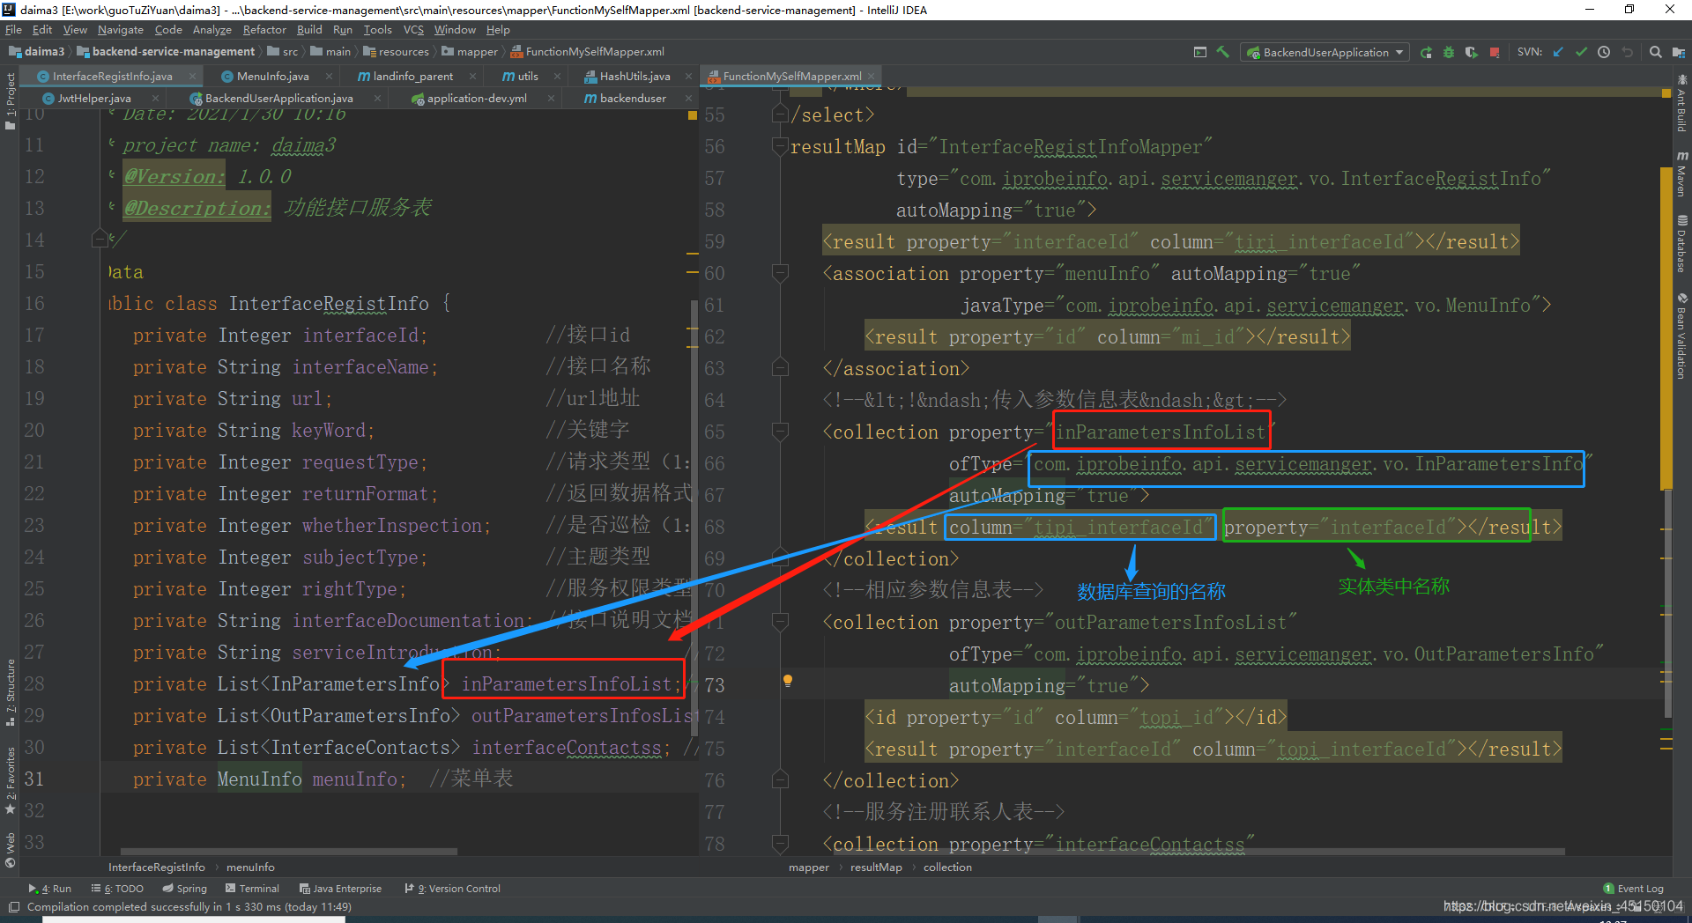This screenshot has height=923, width=1692.
Task: Open the TODO tool window
Action: point(117,888)
